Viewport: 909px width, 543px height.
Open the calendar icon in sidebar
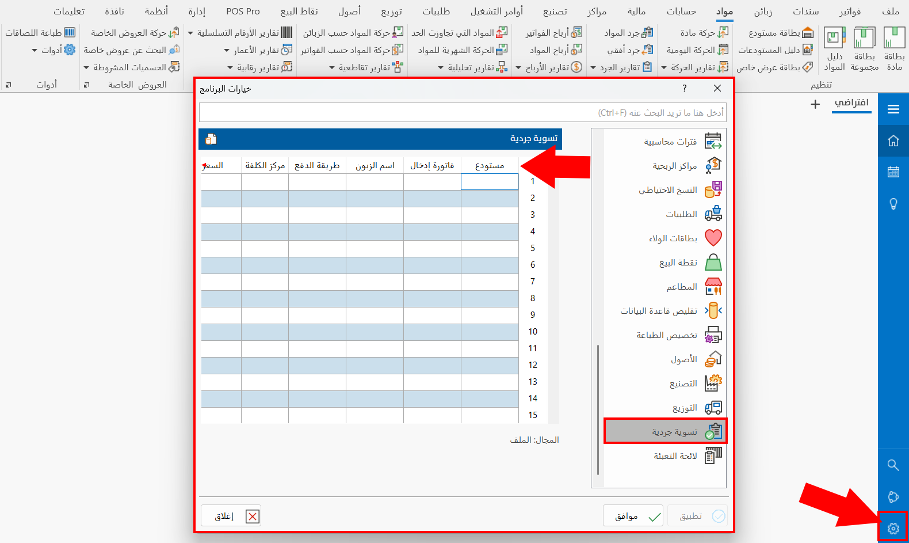tap(893, 172)
